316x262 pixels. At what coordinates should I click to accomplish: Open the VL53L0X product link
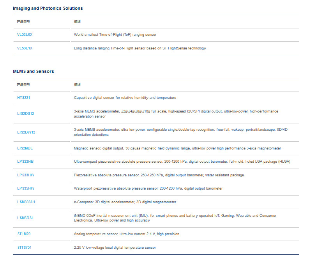[x=25, y=35]
